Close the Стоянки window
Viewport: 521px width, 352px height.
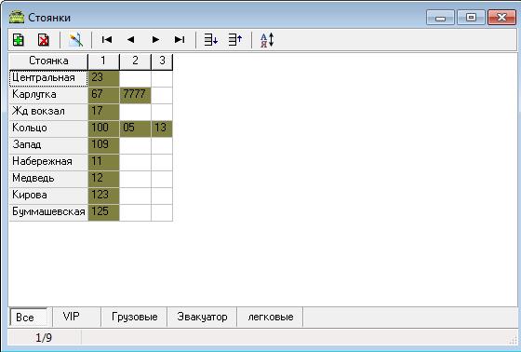point(501,18)
